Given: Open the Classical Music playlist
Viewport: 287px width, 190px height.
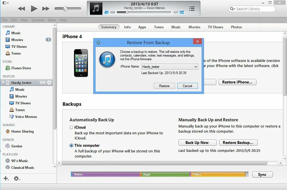Looking at the screenshot, I should 27,167.
